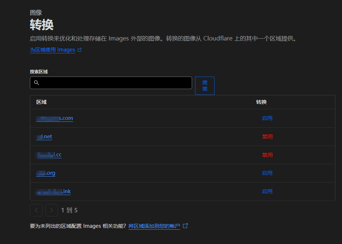Click the 区域 column header

[x=41, y=102]
